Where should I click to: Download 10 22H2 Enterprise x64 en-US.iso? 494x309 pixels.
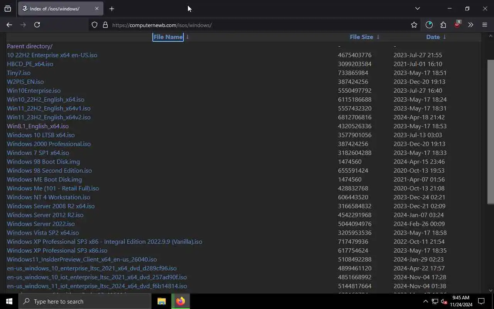point(52,55)
